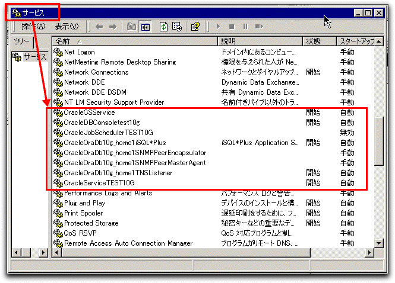Select OracleOraDb10g_home1SNMPPeerEncapsulator service icon
This screenshot has height=283, width=395.
(x=58, y=153)
